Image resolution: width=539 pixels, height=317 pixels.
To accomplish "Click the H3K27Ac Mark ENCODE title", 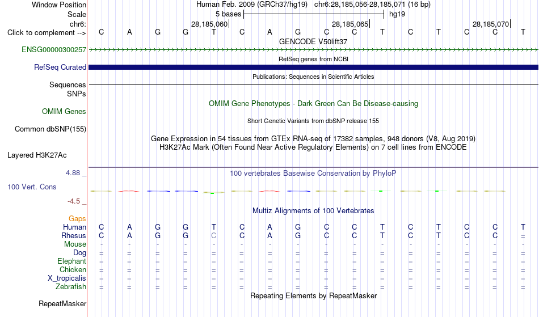I will (x=313, y=147).
